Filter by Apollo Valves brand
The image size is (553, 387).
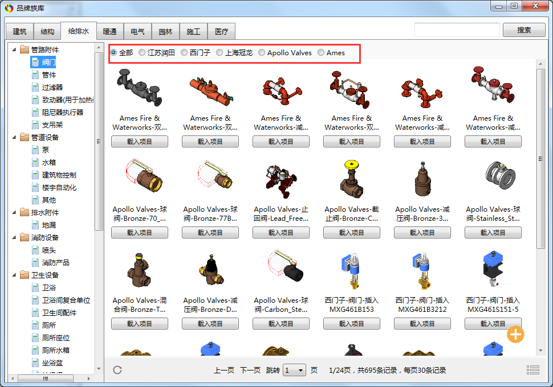click(285, 52)
